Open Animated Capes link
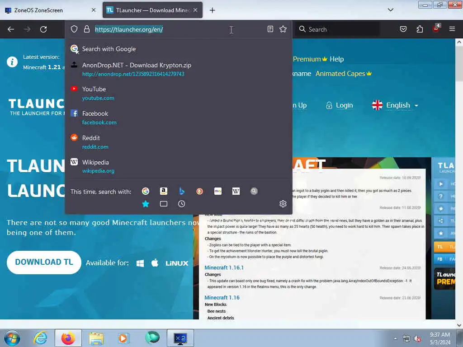Screen dimensions: 463x347 click(x=344, y=74)
